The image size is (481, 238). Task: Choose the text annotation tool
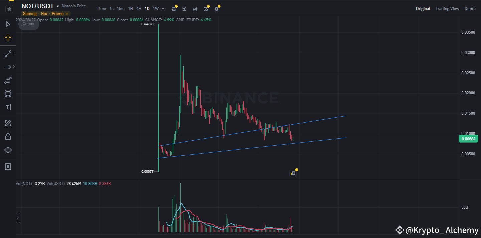pyautogui.click(x=8, y=107)
